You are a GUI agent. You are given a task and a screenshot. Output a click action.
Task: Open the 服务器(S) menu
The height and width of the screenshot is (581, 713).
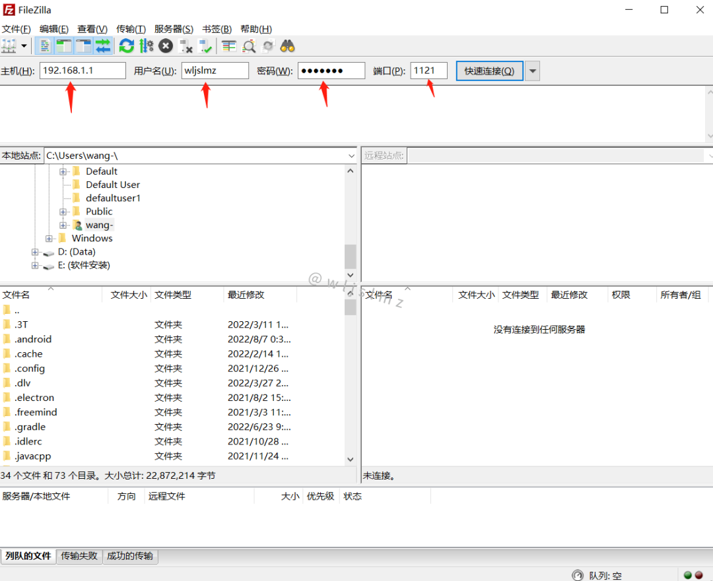click(174, 29)
